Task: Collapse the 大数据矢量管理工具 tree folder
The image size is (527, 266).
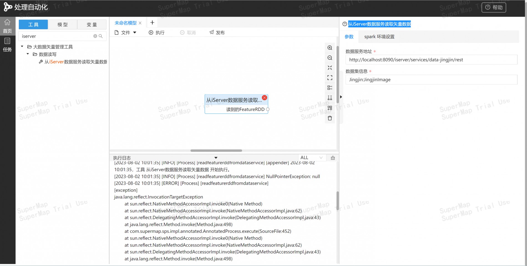Action: click(22, 47)
